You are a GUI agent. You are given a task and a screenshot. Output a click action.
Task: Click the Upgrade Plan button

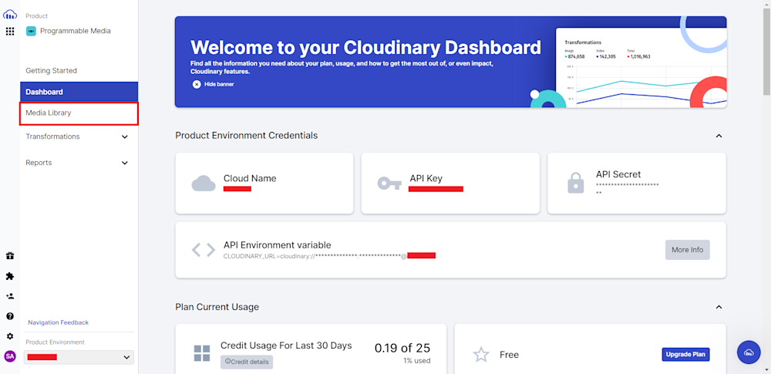[685, 354]
